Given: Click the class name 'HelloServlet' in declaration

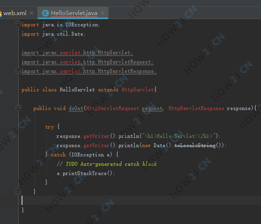Looking at the screenshot, I should click(77, 90).
